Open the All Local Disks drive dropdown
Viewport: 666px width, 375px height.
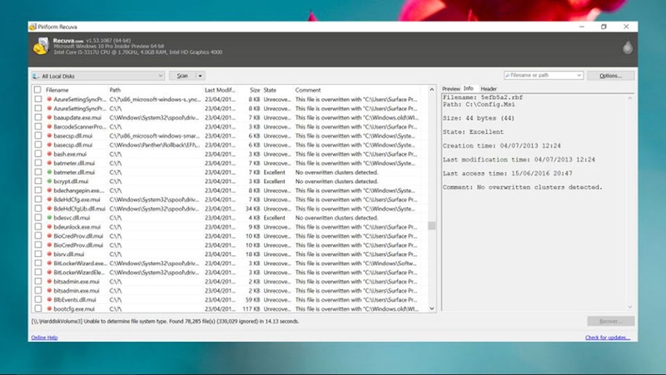click(97, 76)
